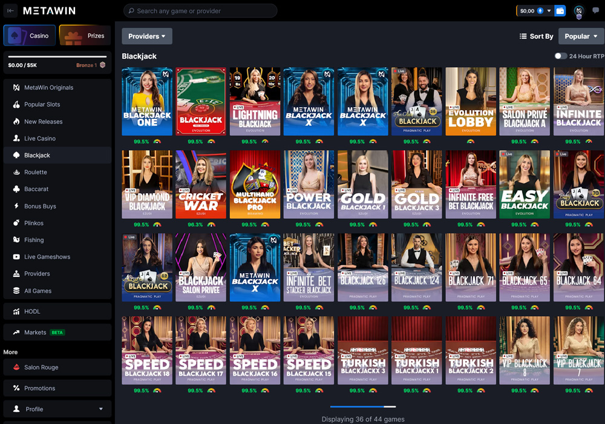Open Markets BETA in the sidebar
Screen dimensions: 605x424
click(57, 332)
